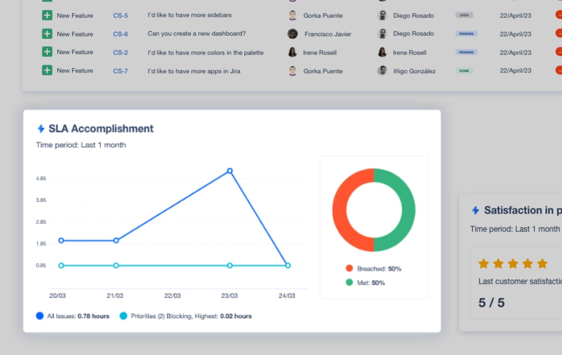Open issue link CS-5
Viewport: 562px width, 355px height.
click(120, 16)
